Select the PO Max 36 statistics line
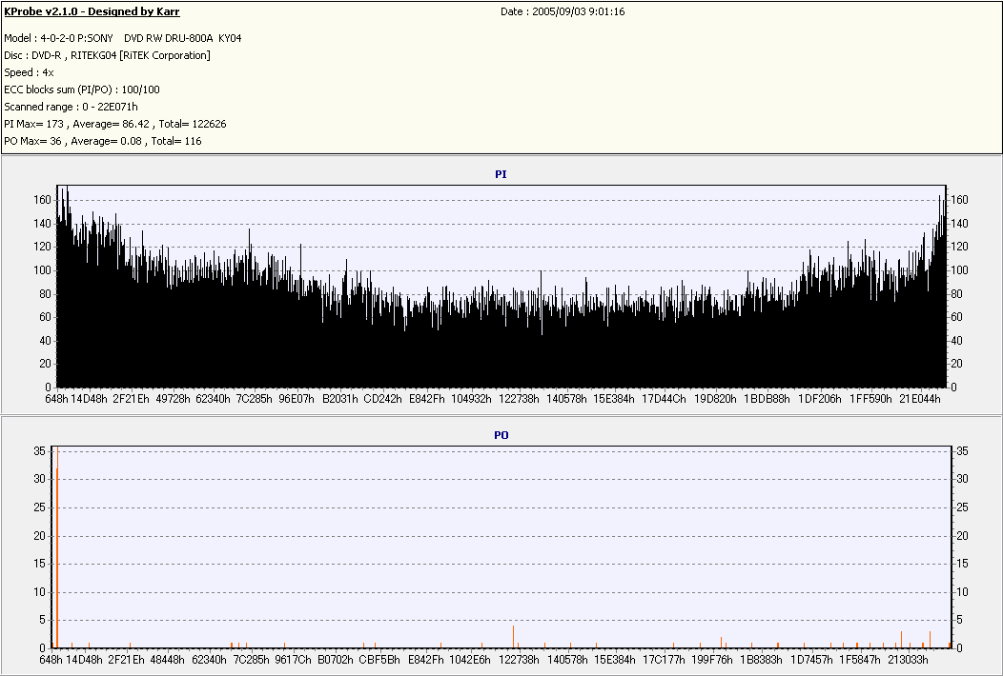The width and height of the screenshot is (1003, 676). point(103,141)
